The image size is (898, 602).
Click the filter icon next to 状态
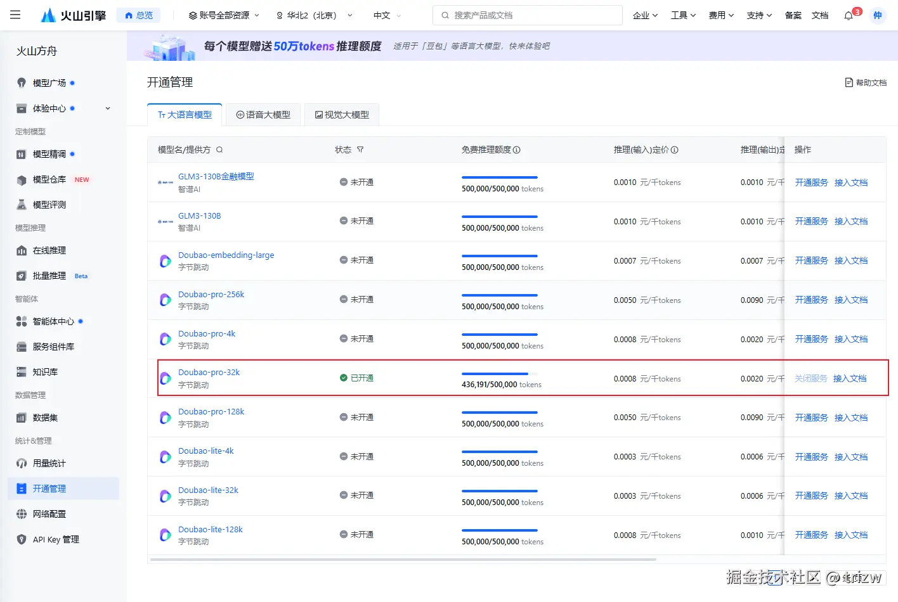360,150
